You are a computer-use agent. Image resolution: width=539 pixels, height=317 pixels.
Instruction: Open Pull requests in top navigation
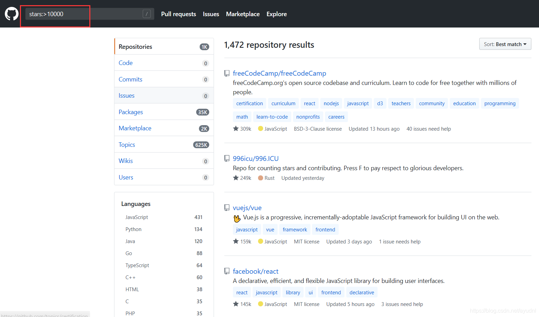point(178,14)
